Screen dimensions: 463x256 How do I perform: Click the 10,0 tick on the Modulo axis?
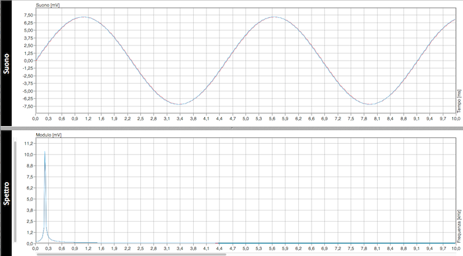coord(30,154)
